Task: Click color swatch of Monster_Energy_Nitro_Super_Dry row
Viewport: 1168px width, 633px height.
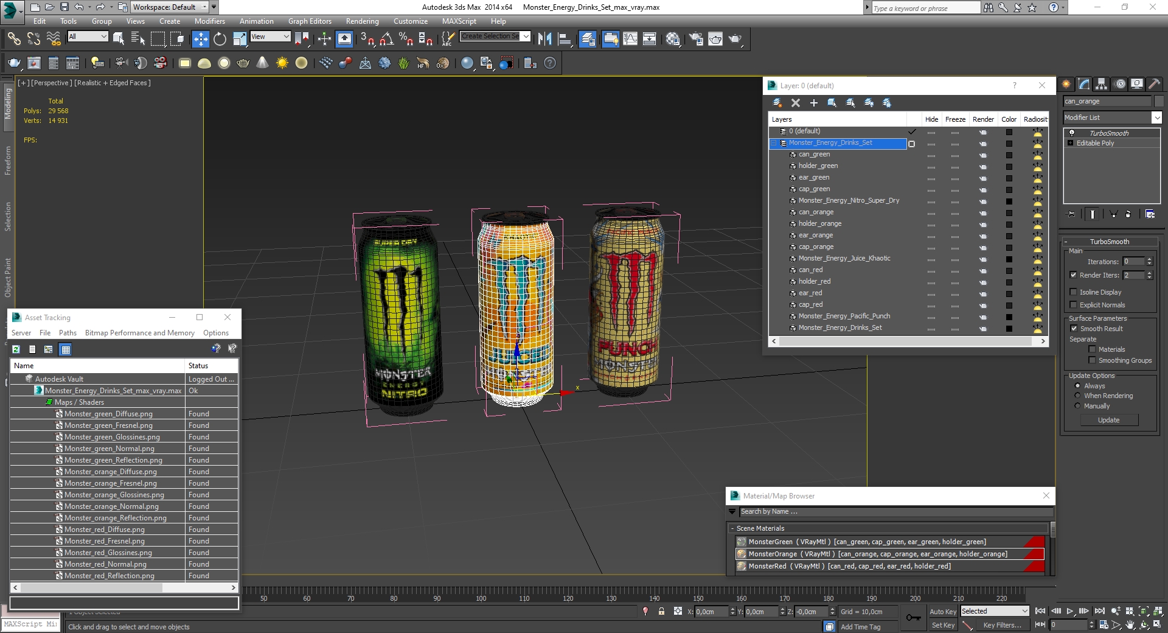Action: (1009, 201)
